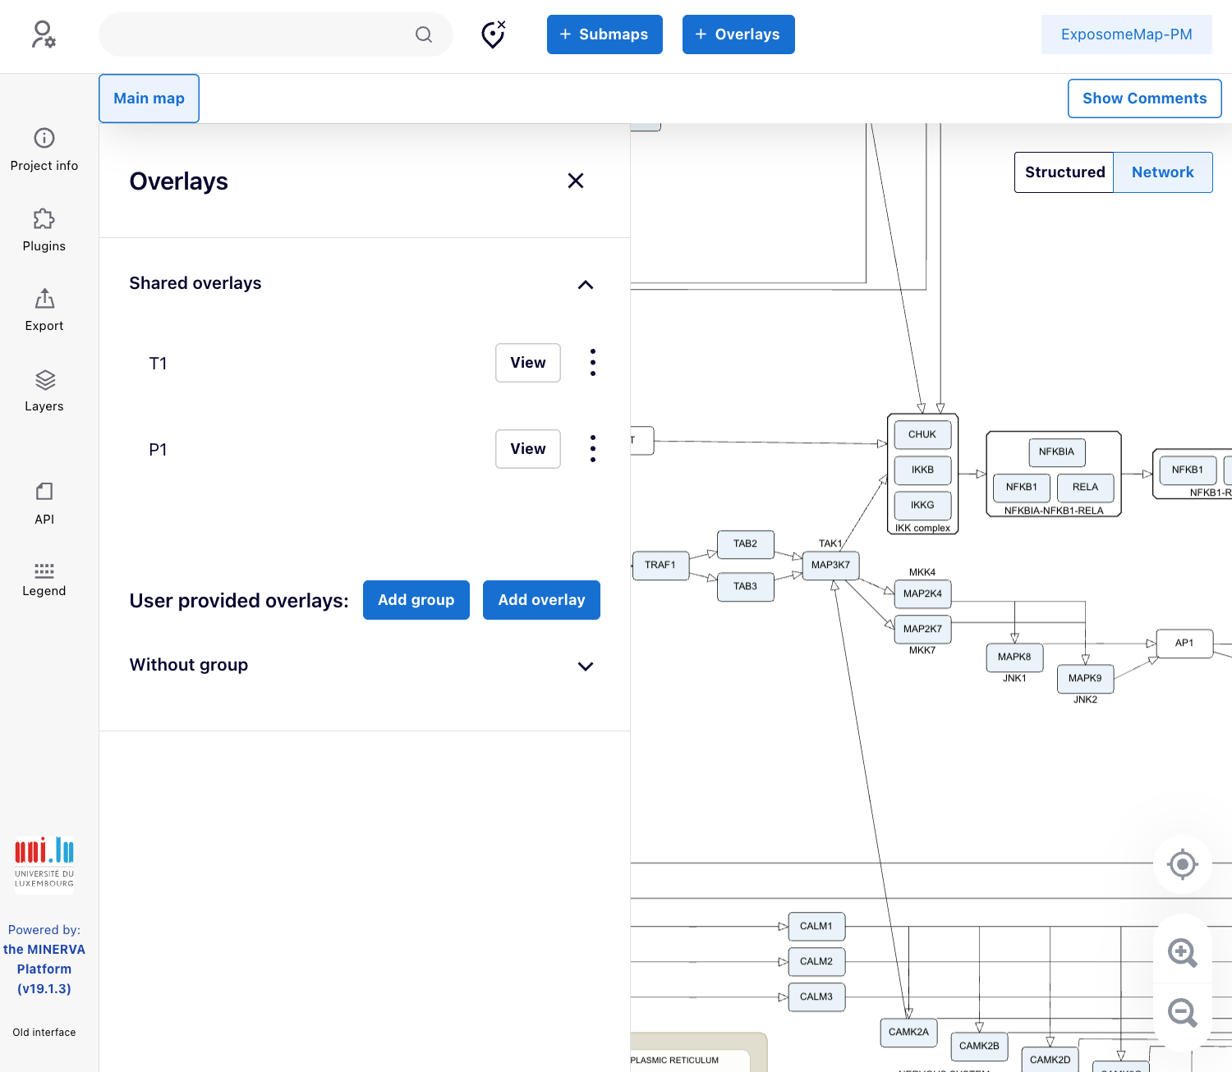Open the options menu for T1 overlay
Screen dimensions: 1232x1072
(x=592, y=363)
